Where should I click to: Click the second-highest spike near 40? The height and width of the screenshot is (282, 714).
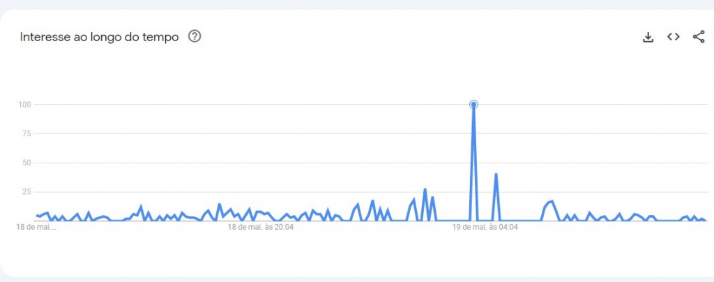(496, 174)
